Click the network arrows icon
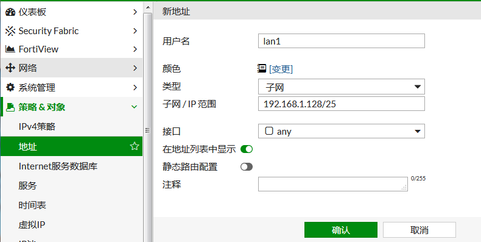481x242 pixels. (10, 68)
